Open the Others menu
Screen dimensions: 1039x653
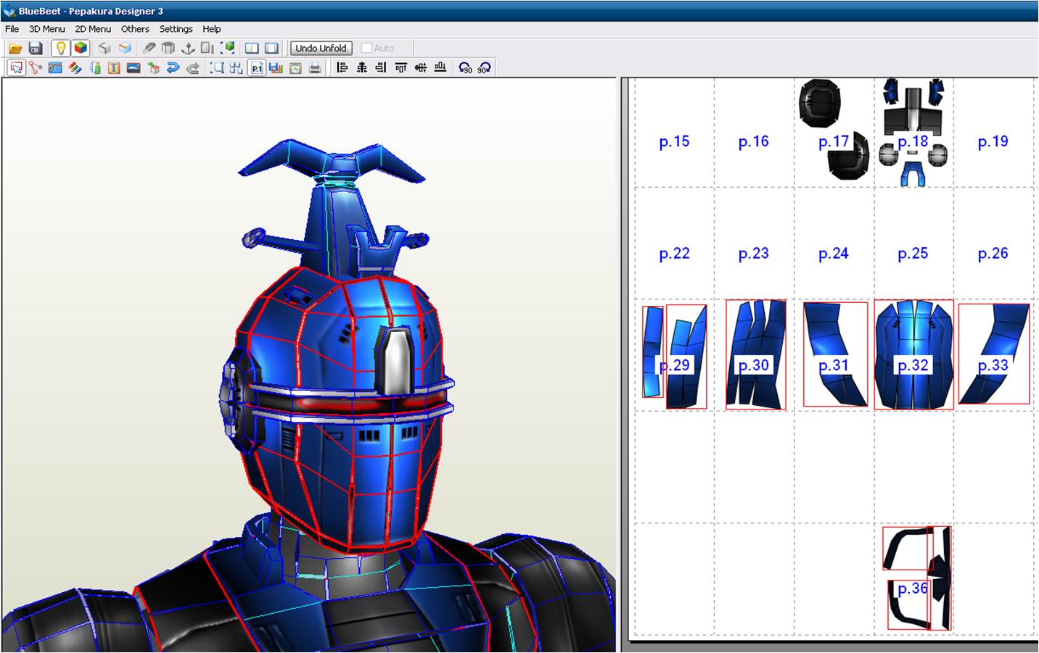tap(135, 29)
